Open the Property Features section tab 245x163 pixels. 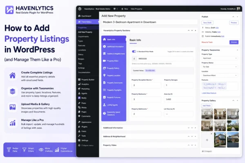tap(114, 97)
